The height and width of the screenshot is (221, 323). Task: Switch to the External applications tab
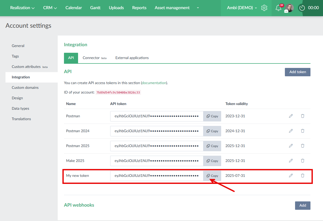[132, 58]
